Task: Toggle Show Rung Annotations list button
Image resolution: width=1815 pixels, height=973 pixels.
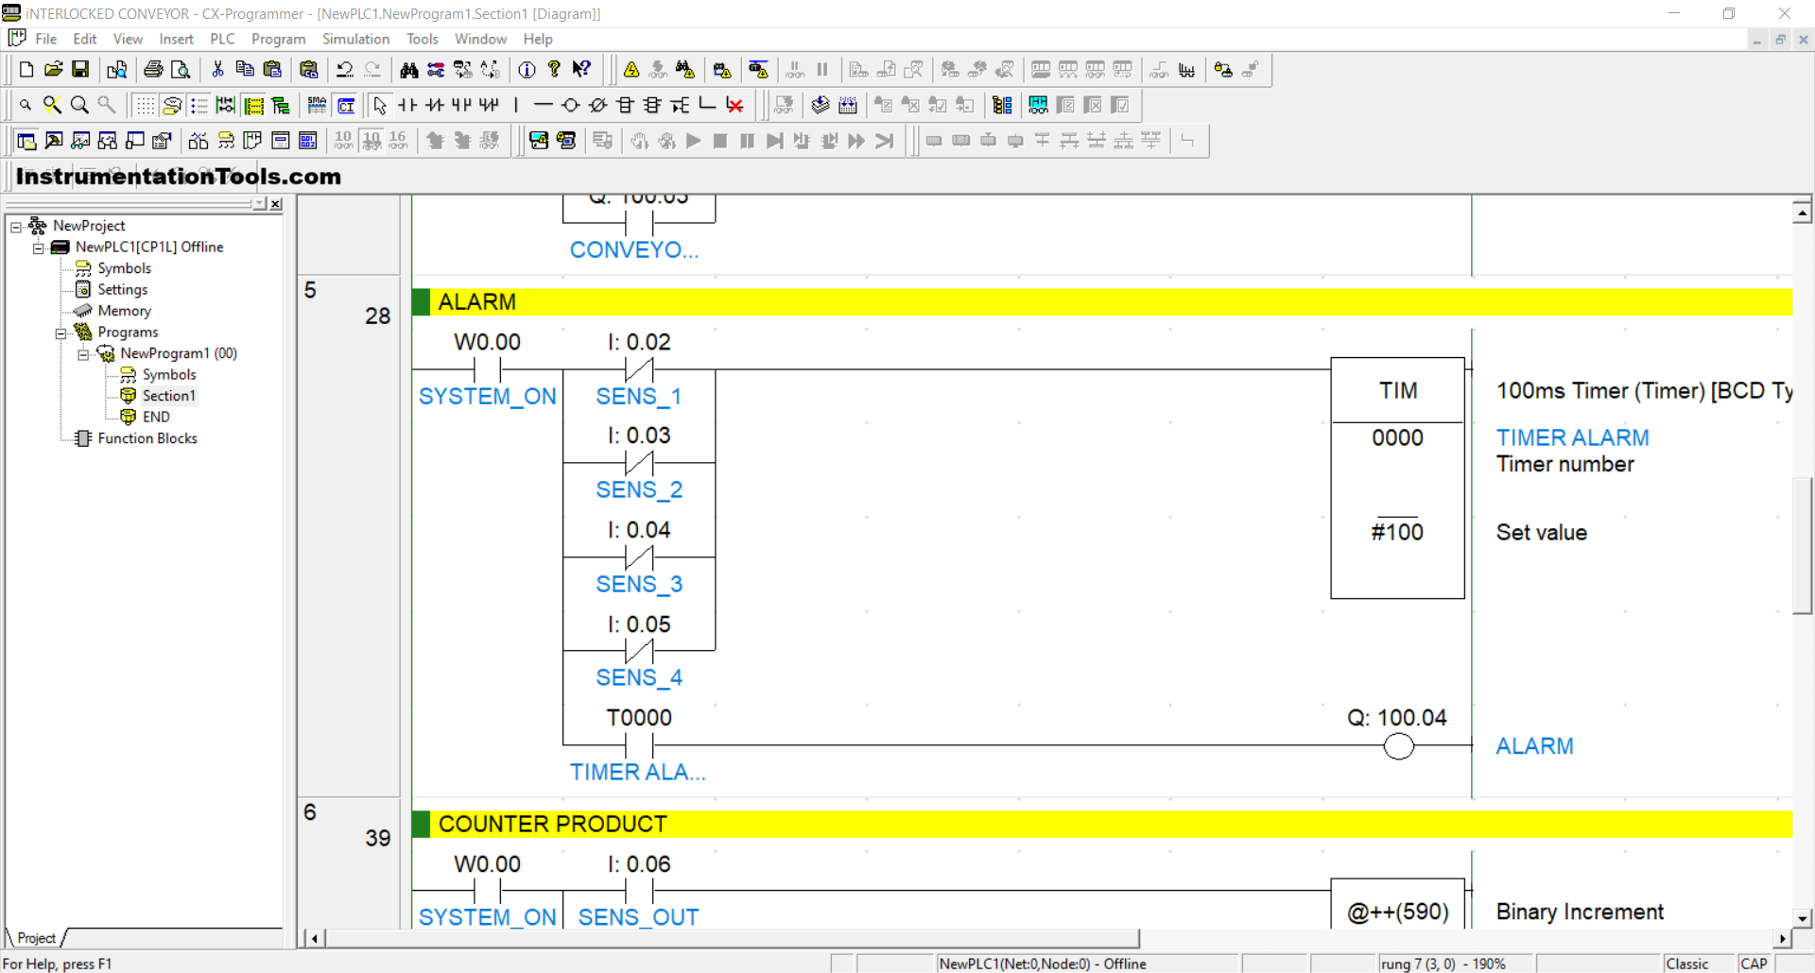Action: click(199, 105)
